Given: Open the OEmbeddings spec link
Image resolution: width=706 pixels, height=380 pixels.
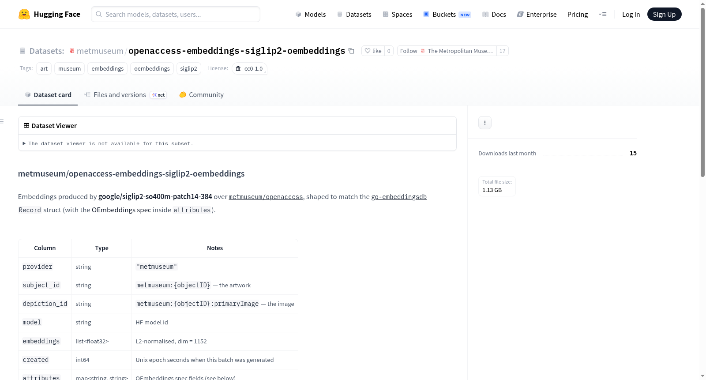Looking at the screenshot, I should pos(121,210).
